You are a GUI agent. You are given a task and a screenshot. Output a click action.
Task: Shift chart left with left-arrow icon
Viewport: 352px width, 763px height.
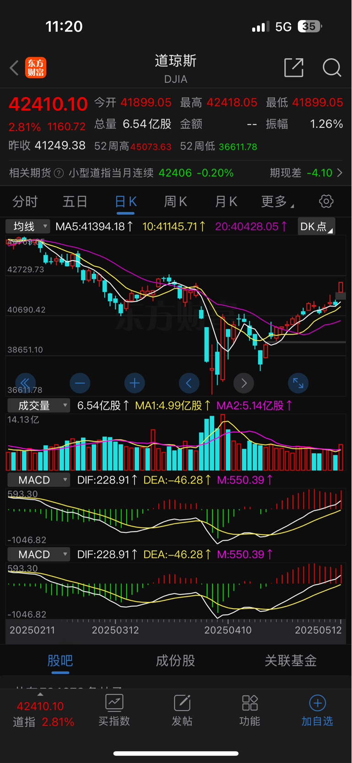(x=189, y=383)
